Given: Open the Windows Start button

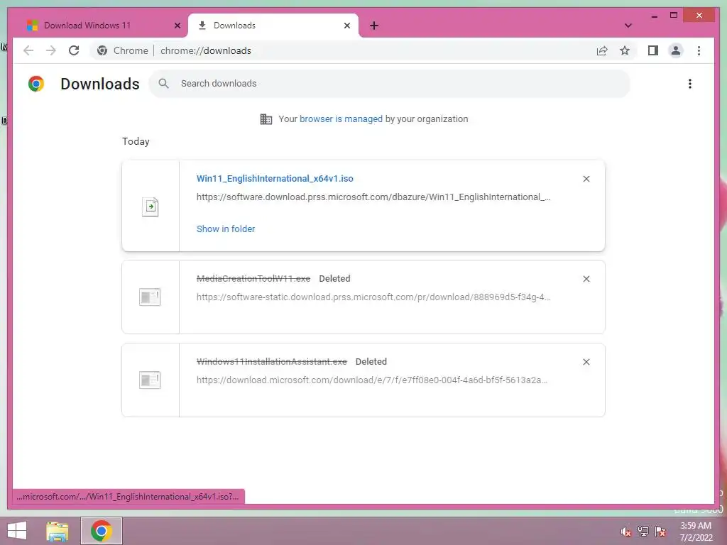Looking at the screenshot, I should [17, 531].
